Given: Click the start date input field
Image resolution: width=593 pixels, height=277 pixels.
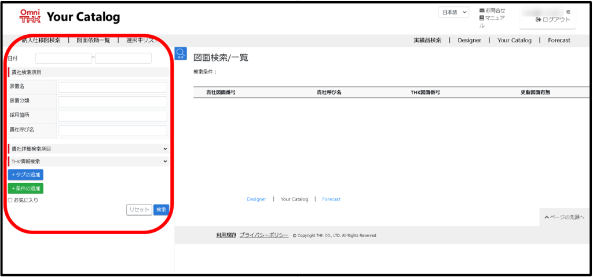Looking at the screenshot, I should pyautogui.click(x=64, y=59).
